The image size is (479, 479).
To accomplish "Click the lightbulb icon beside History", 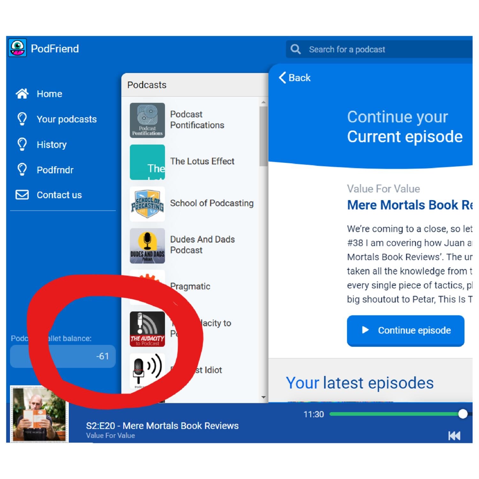I will click(x=22, y=144).
